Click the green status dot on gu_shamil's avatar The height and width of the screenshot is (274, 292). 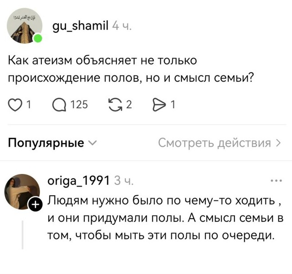(x=37, y=39)
